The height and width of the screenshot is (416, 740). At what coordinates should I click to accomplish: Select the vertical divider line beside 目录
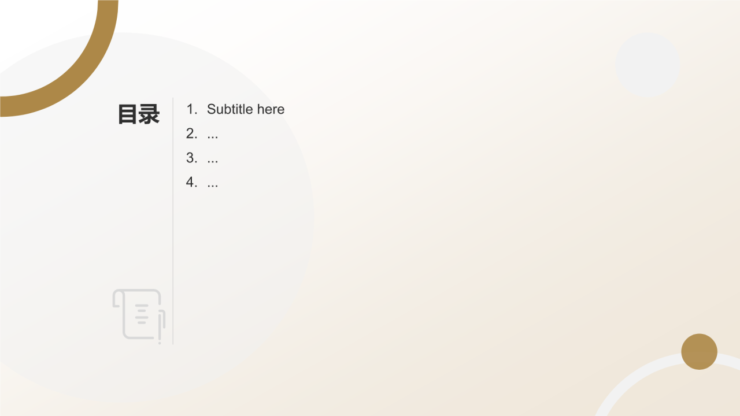click(173, 221)
